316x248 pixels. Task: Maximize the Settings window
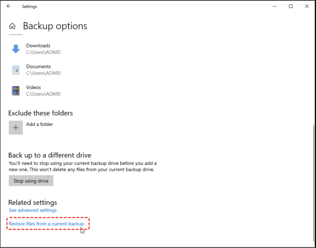(291, 6)
